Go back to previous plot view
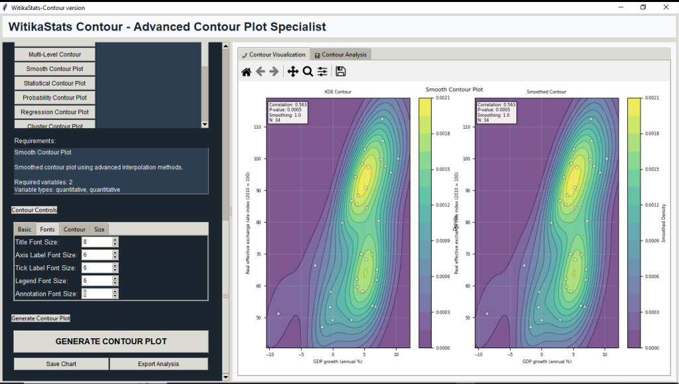This screenshot has width=679, height=384. (260, 72)
